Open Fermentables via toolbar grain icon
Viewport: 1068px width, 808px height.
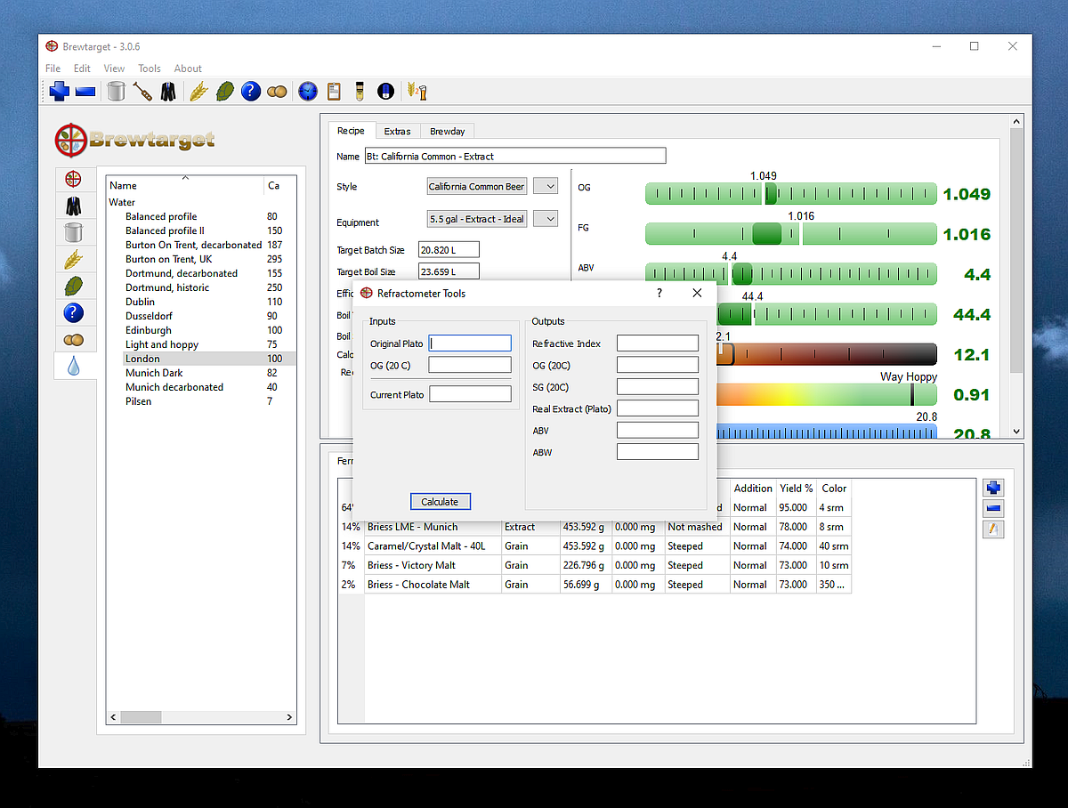[198, 91]
